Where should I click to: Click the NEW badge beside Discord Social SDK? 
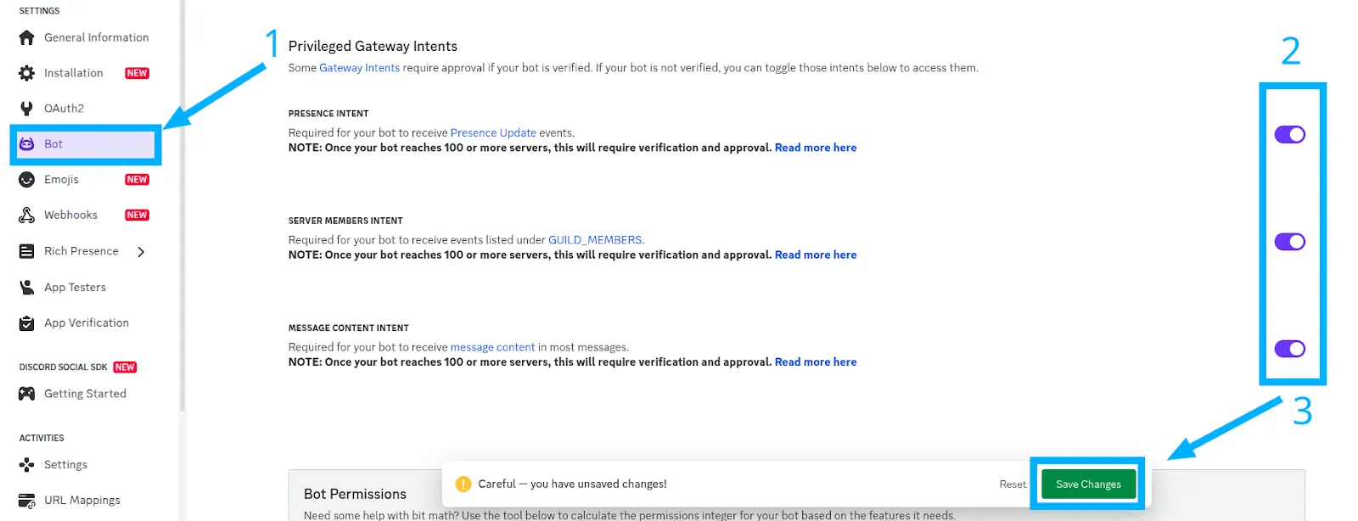[x=125, y=367]
